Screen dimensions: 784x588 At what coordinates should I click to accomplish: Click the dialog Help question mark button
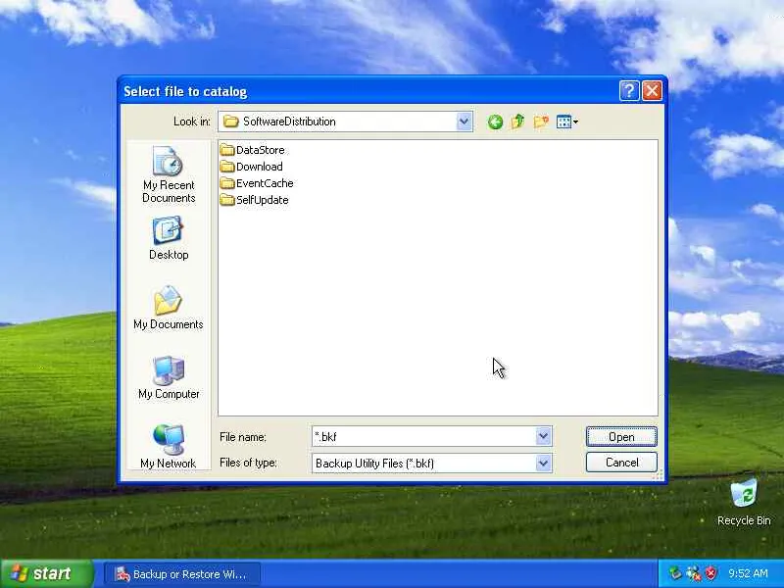pyautogui.click(x=629, y=91)
